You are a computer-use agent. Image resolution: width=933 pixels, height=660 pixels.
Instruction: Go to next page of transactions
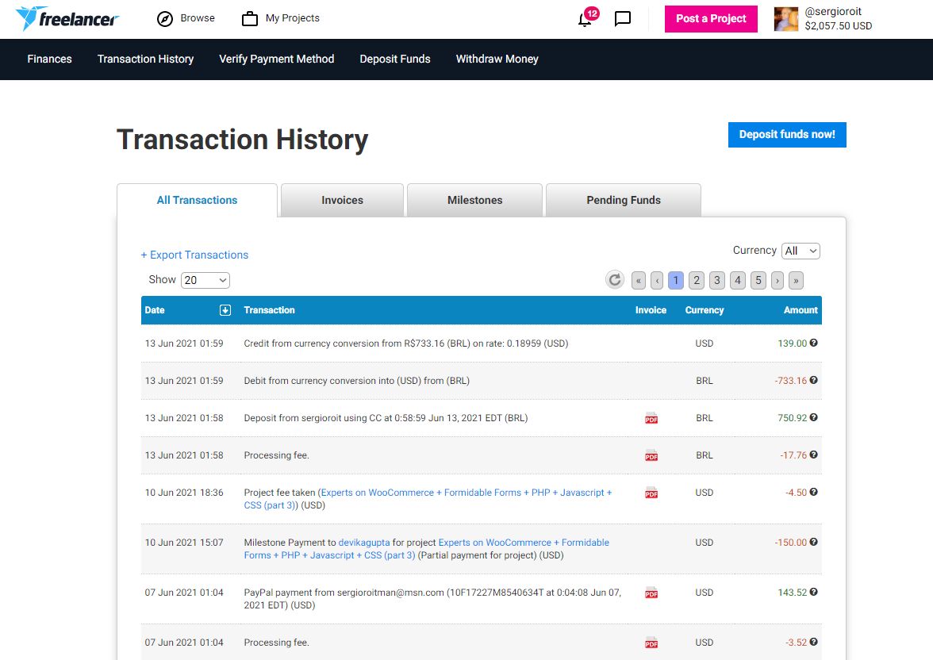point(777,280)
